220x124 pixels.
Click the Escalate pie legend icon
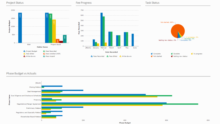172,54
